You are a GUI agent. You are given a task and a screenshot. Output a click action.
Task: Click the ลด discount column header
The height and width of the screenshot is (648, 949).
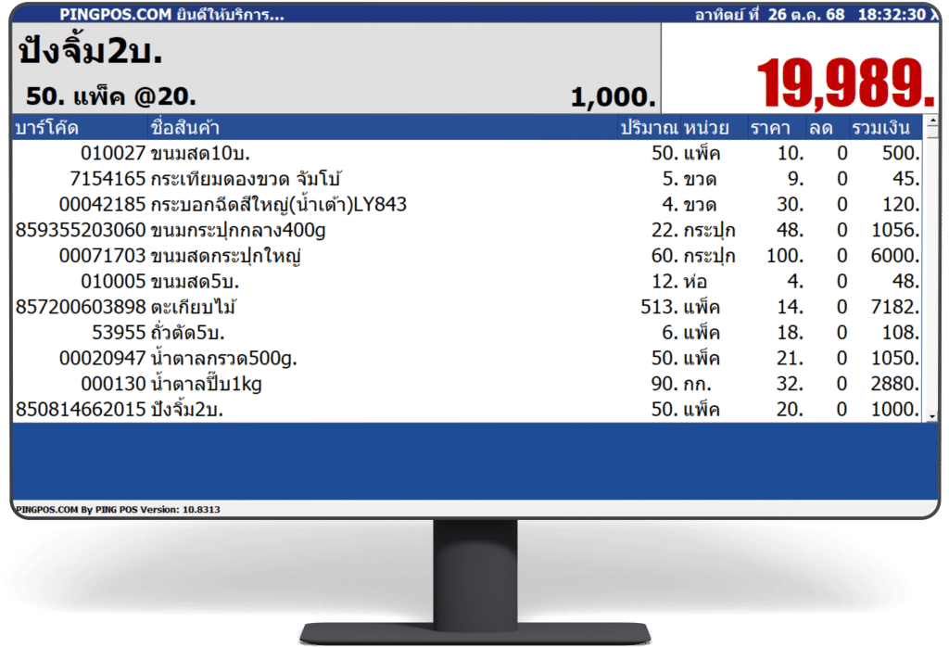(x=819, y=128)
